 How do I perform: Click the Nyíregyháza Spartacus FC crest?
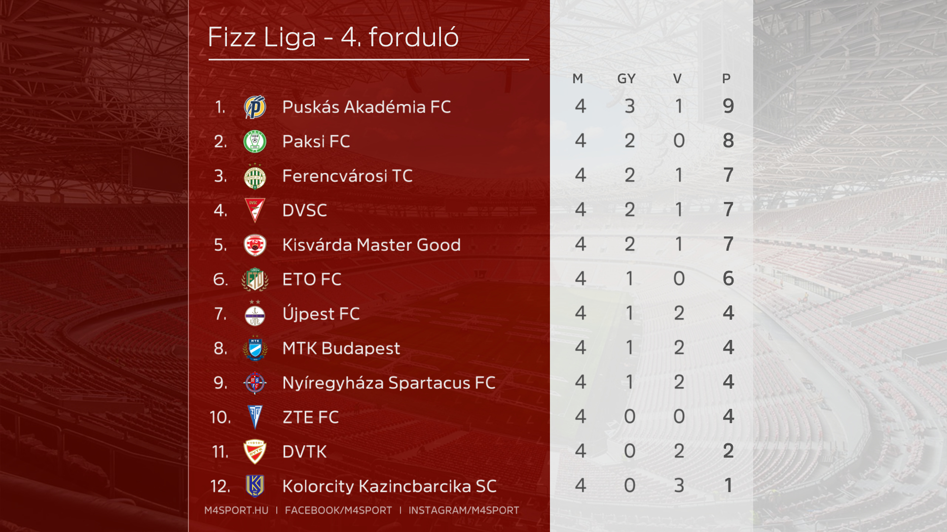[x=255, y=383]
